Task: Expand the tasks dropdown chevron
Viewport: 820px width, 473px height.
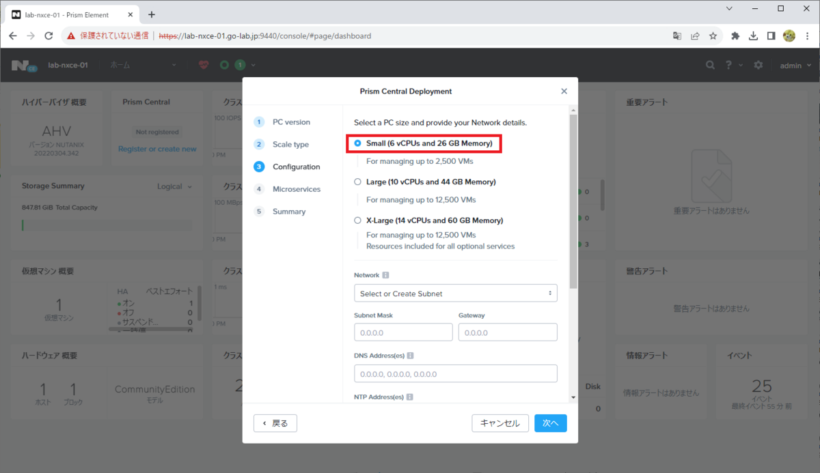Action: (x=254, y=65)
